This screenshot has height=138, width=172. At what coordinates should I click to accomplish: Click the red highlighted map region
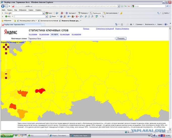click(x=40, y=91)
